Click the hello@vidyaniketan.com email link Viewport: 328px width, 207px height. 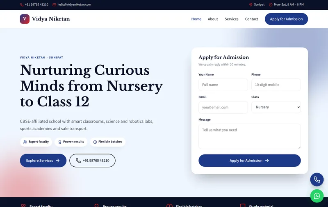tap(74, 5)
